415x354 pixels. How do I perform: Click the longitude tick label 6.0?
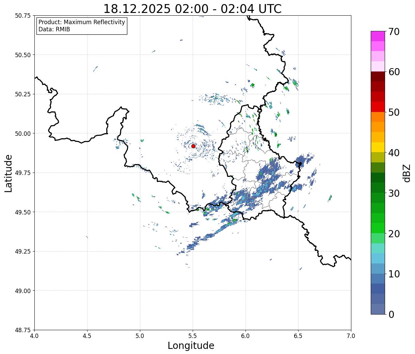tap(245, 336)
